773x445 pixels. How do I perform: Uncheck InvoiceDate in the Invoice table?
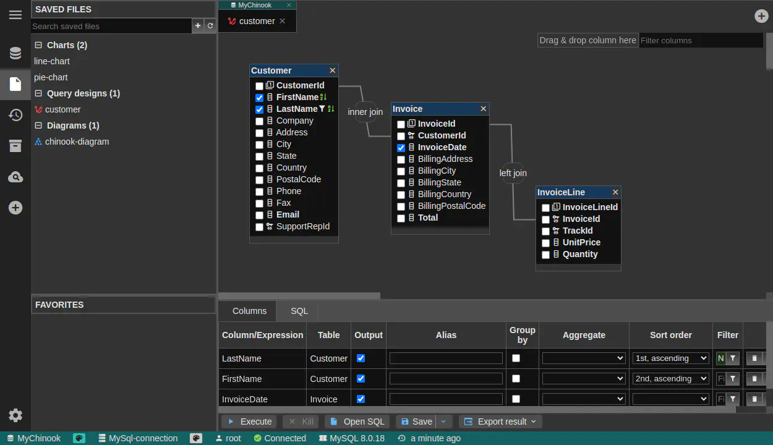pos(401,148)
